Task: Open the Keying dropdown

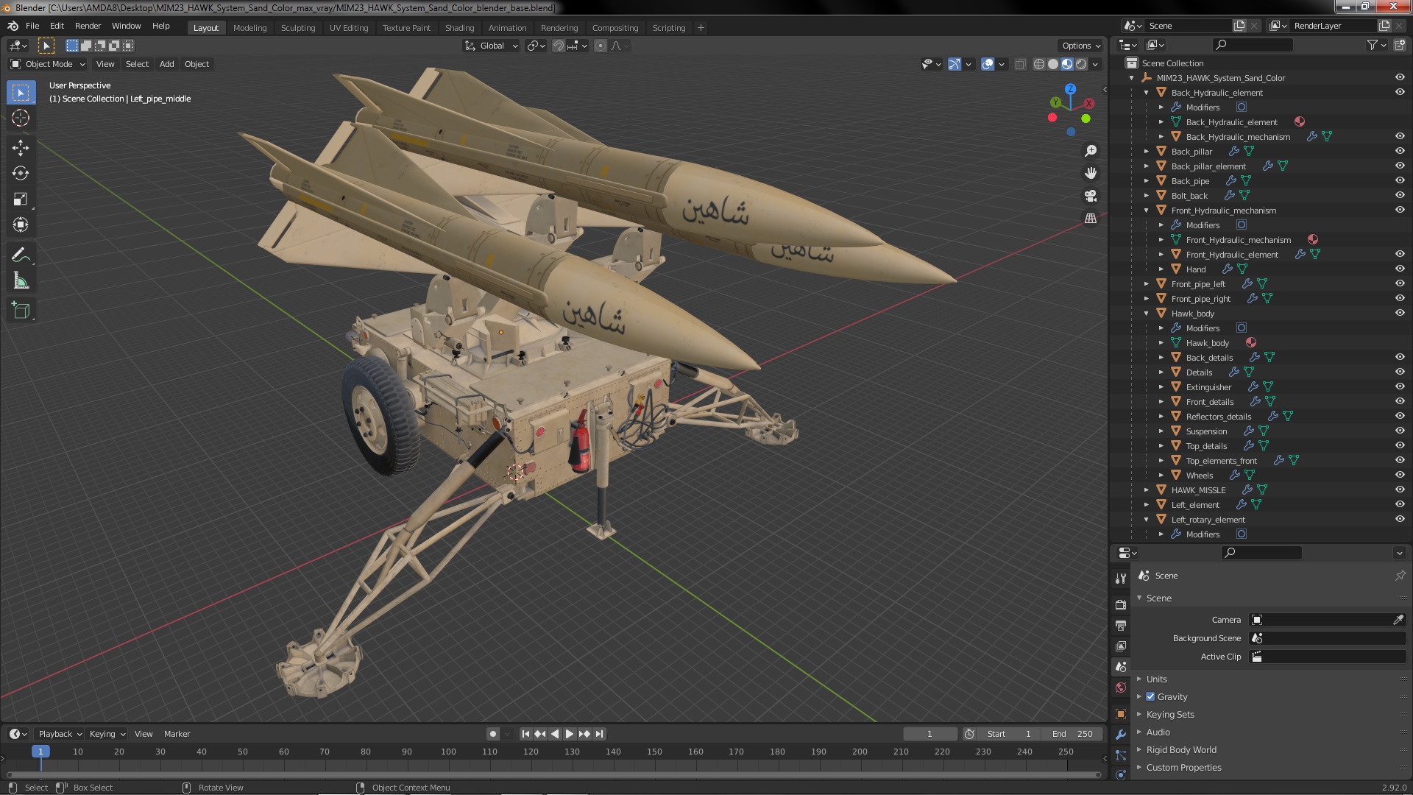Action: (x=107, y=734)
